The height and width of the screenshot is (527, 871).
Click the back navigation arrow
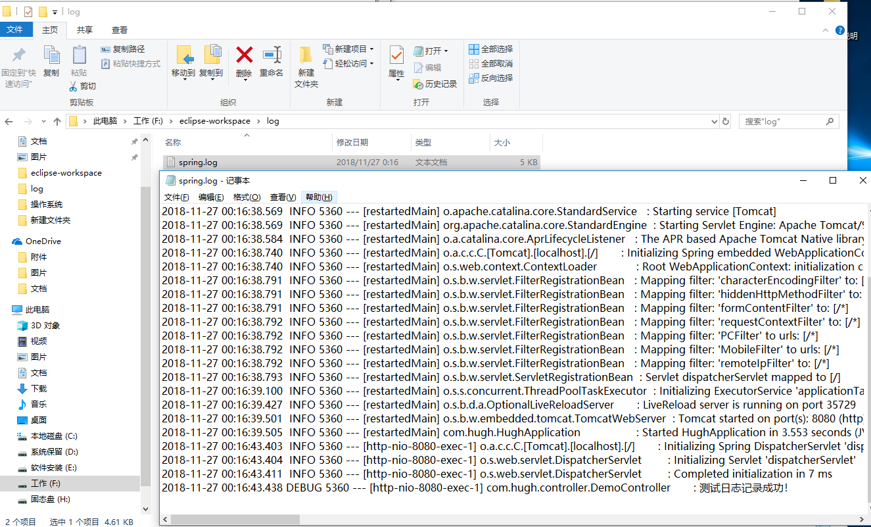click(9, 122)
